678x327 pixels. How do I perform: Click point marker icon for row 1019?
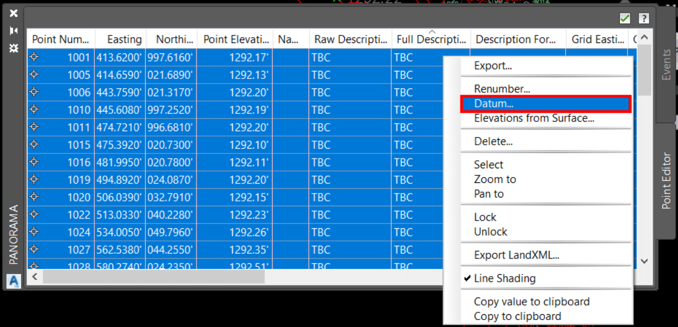click(34, 179)
